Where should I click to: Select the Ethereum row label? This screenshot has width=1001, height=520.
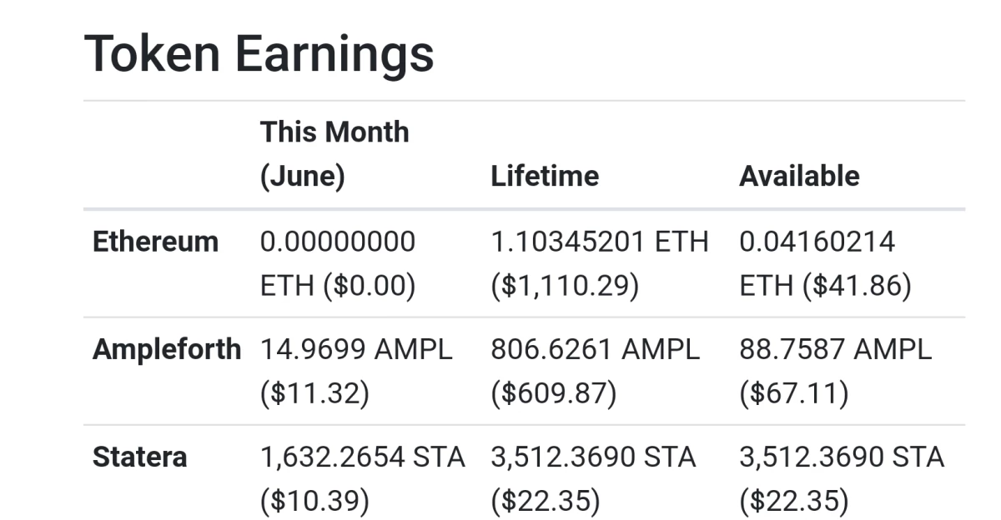click(156, 242)
